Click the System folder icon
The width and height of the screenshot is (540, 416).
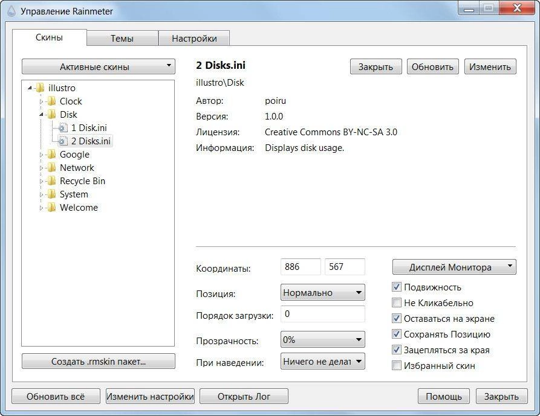pos(51,194)
